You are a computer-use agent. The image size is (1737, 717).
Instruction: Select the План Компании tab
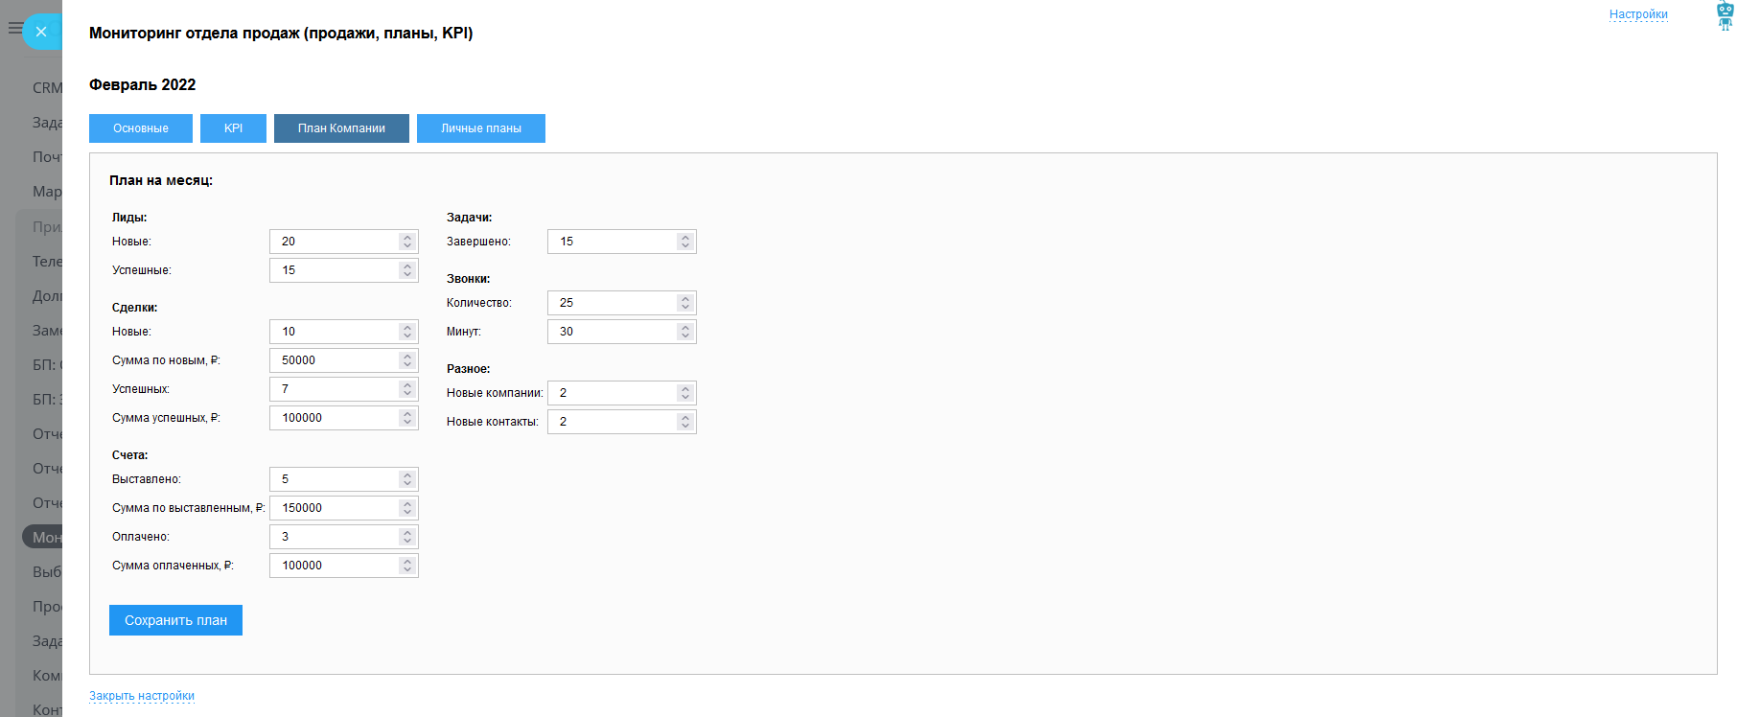pos(341,128)
